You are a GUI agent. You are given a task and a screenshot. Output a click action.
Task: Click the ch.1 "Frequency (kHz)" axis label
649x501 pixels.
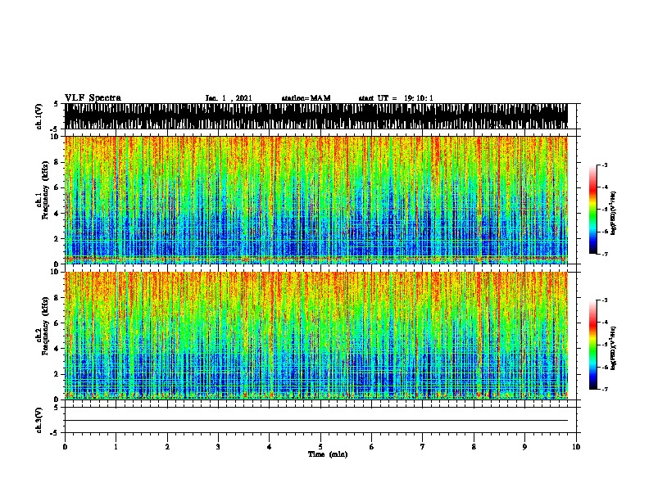[45, 190]
